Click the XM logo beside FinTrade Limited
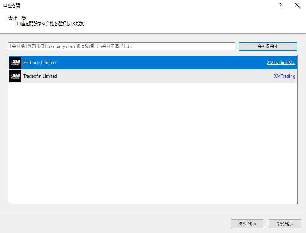Image resolution: width=306 pixels, height=233 pixels. [15, 63]
